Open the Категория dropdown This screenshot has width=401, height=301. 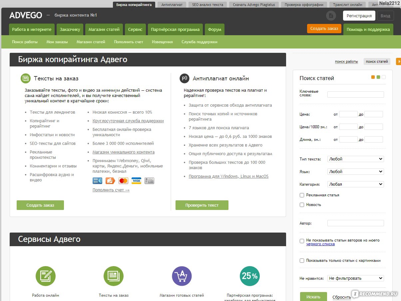click(x=356, y=184)
